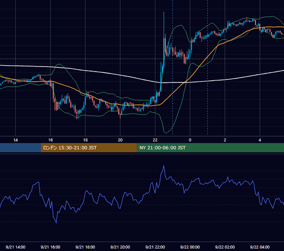Click the upper time axis label 22

155,140
